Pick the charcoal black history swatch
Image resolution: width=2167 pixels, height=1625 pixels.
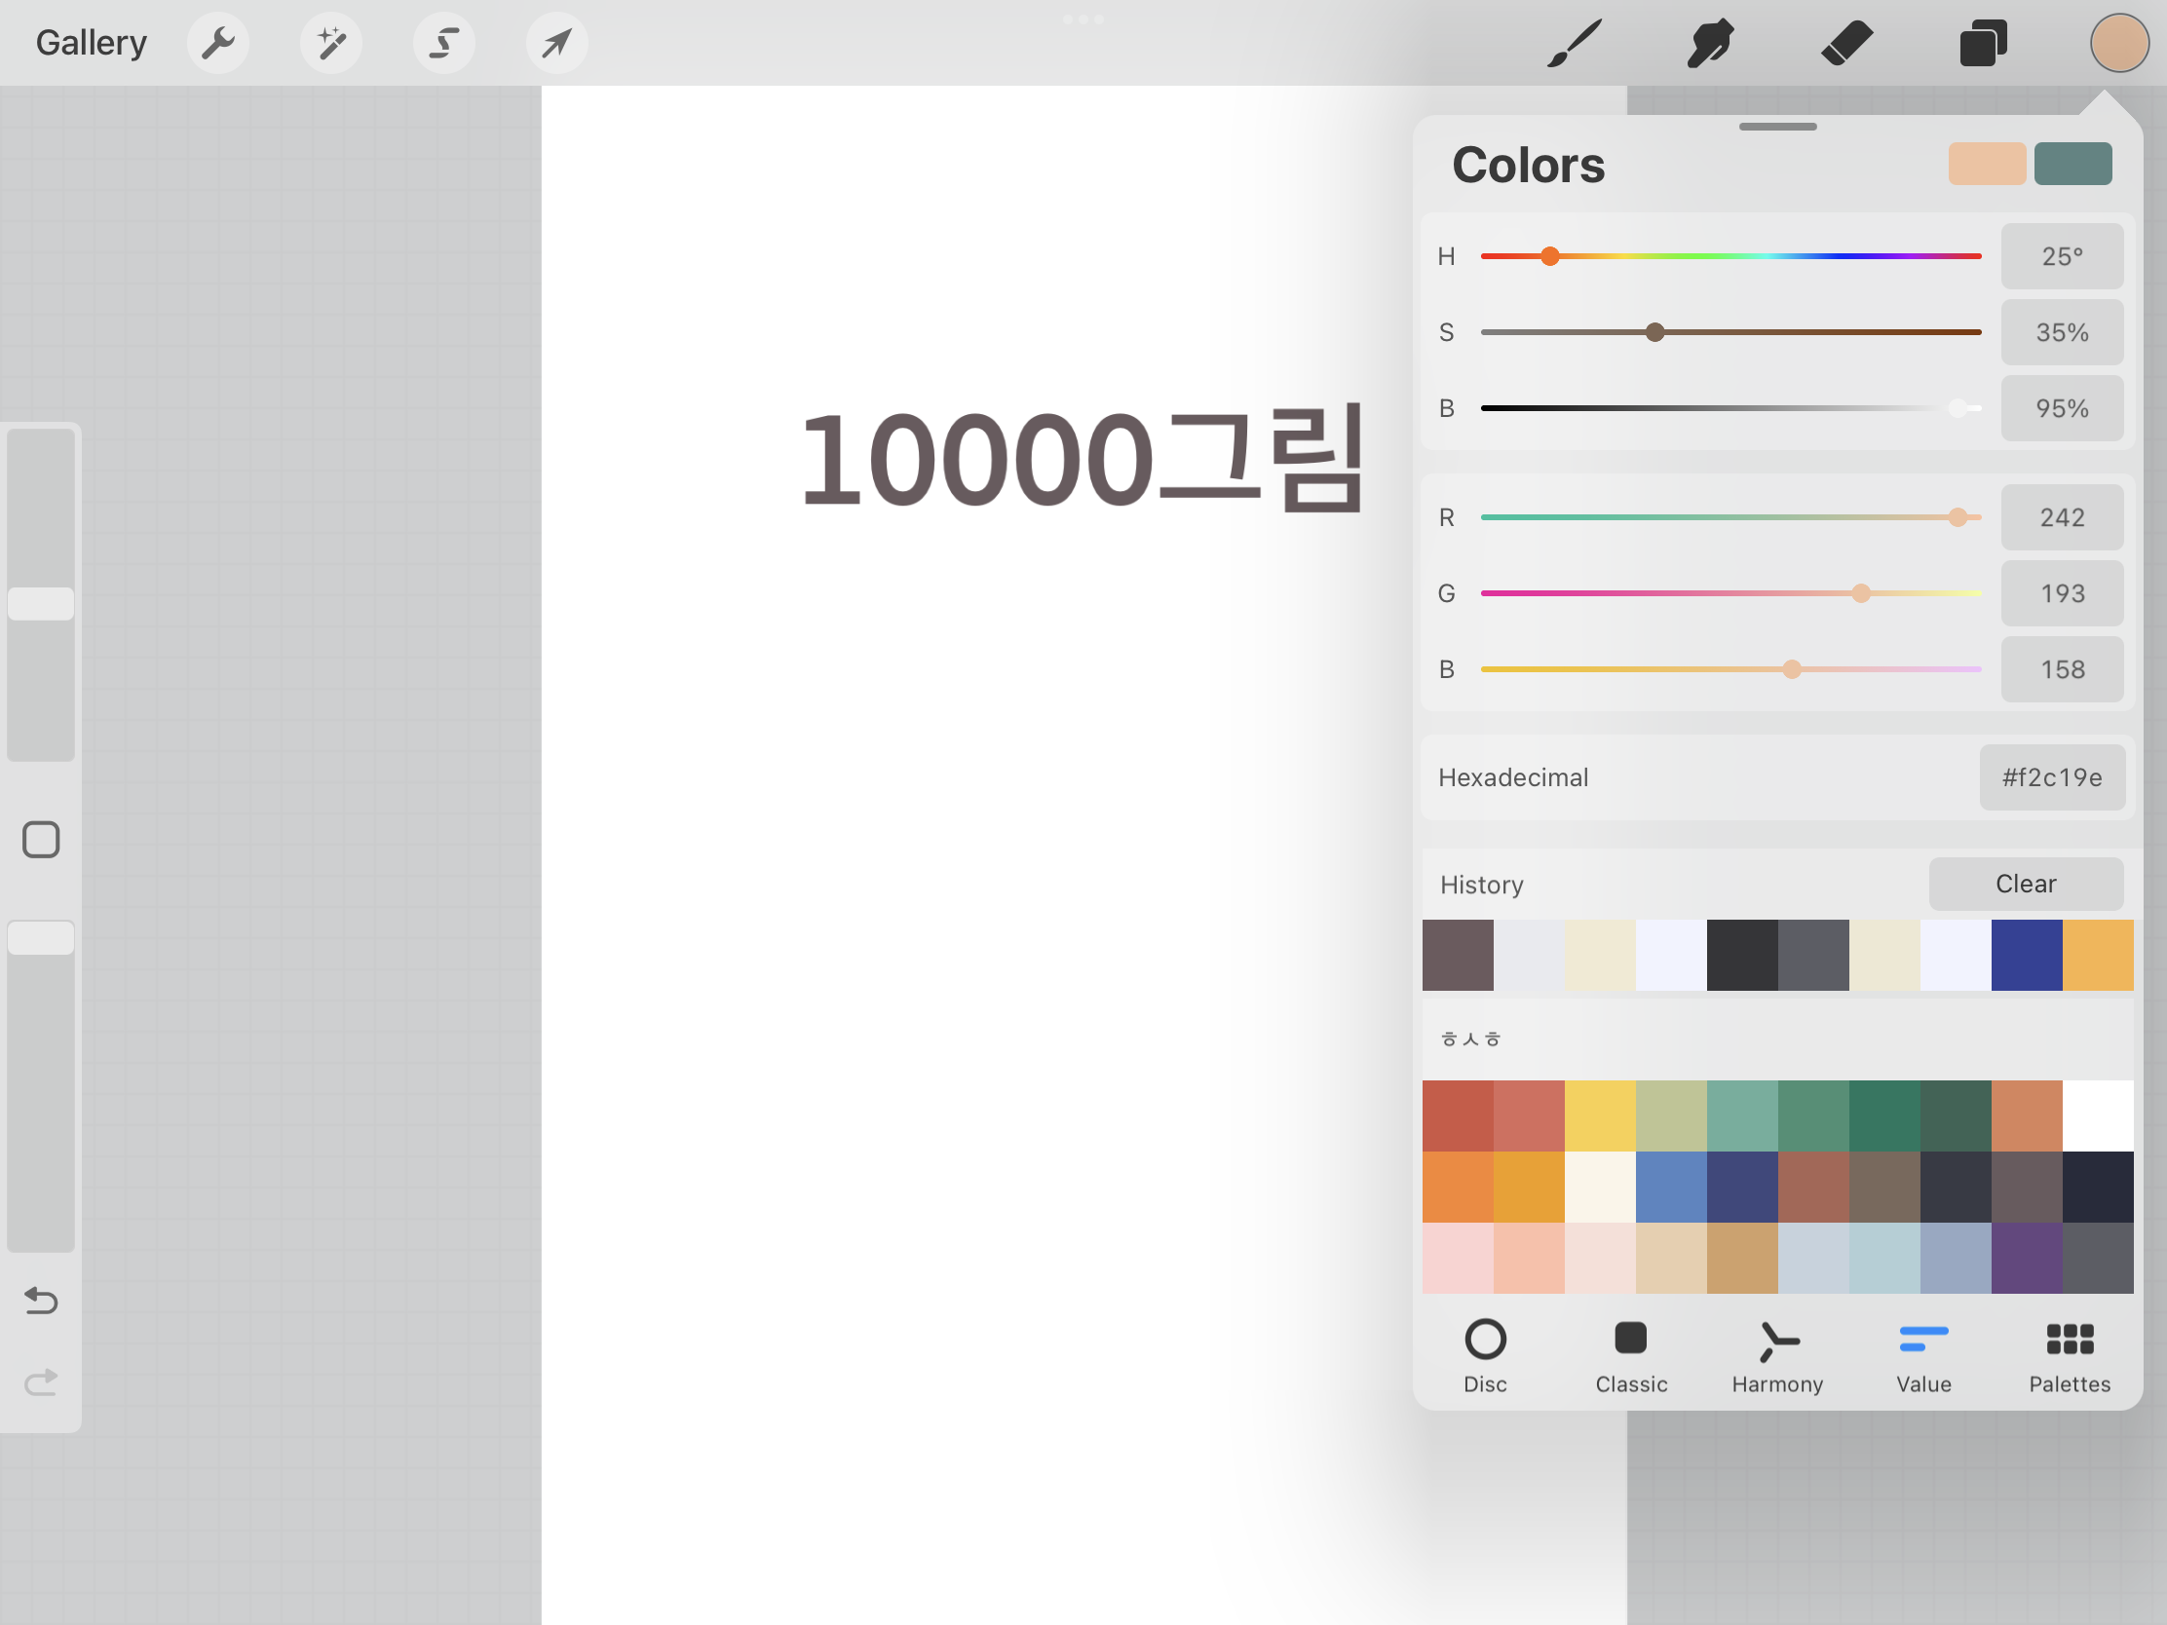click(1742, 955)
